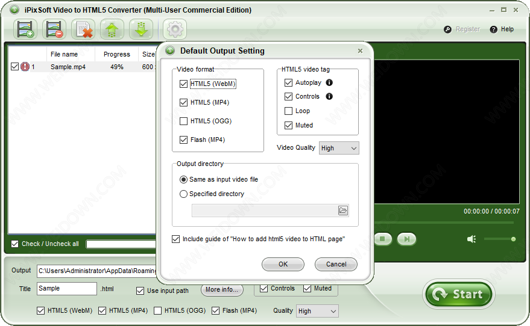This screenshot has width=530, height=326.
Task: Toggle HTML5 (MP4) in Video format group
Action: point(183,102)
